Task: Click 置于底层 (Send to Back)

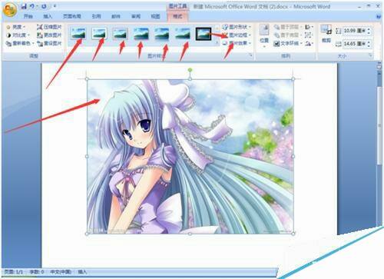Action: [x=288, y=35]
